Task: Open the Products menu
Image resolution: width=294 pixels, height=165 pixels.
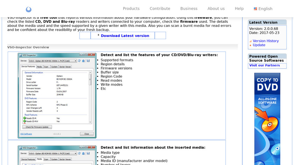Action: (131, 9)
